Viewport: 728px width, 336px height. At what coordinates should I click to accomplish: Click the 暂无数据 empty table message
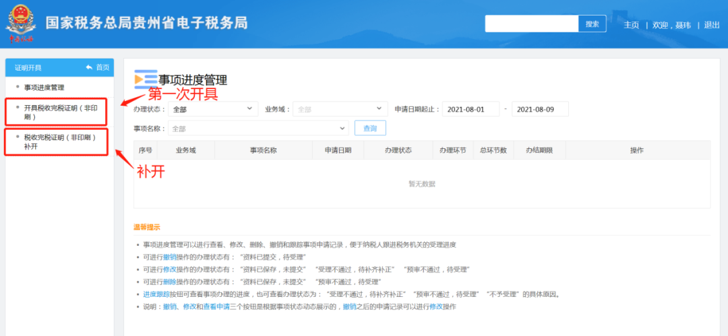pos(422,184)
